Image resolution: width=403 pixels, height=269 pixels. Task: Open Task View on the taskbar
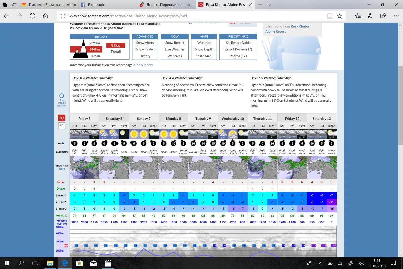click(36, 263)
